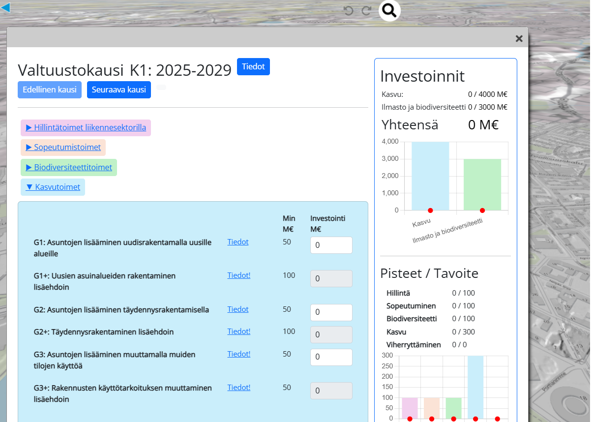Open Tiedot link for G2 measure
The height and width of the screenshot is (422, 592).
pos(237,309)
